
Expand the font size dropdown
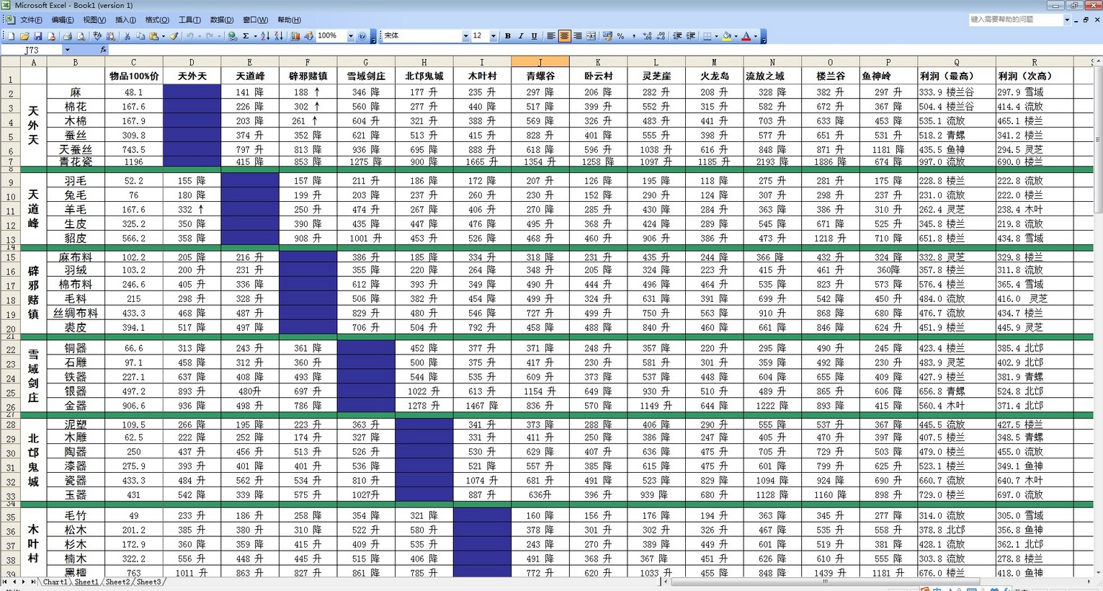coord(494,36)
